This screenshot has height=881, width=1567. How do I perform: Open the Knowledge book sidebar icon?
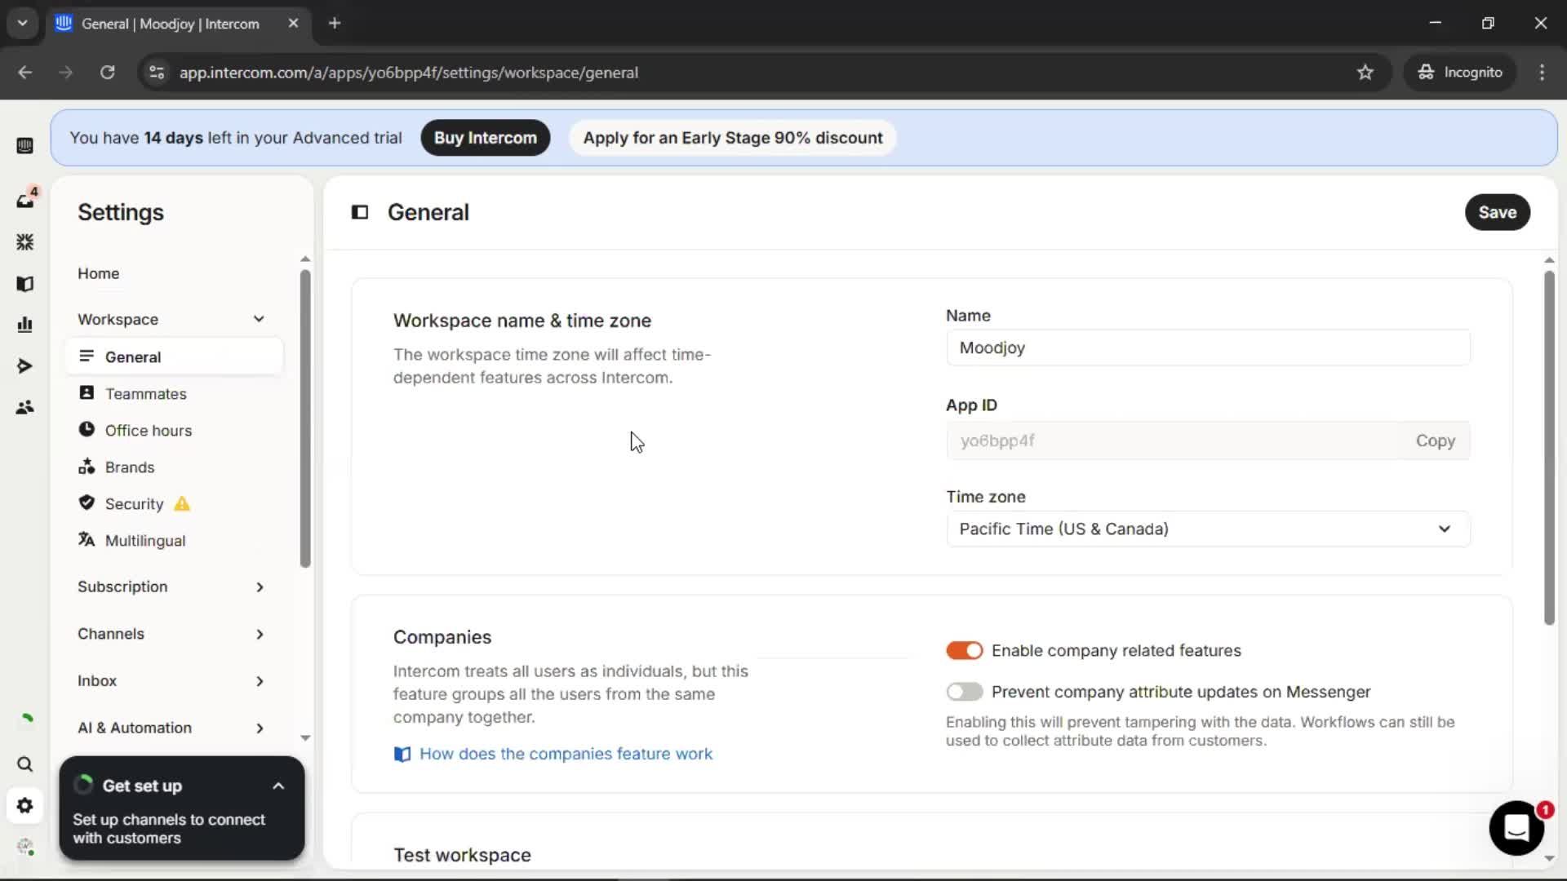[24, 284]
